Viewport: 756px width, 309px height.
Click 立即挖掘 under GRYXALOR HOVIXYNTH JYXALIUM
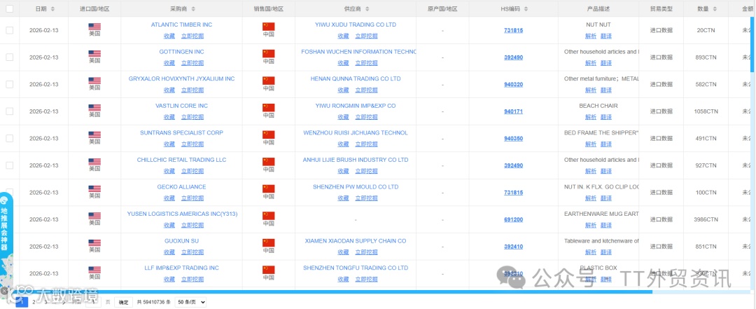pyautogui.click(x=192, y=90)
